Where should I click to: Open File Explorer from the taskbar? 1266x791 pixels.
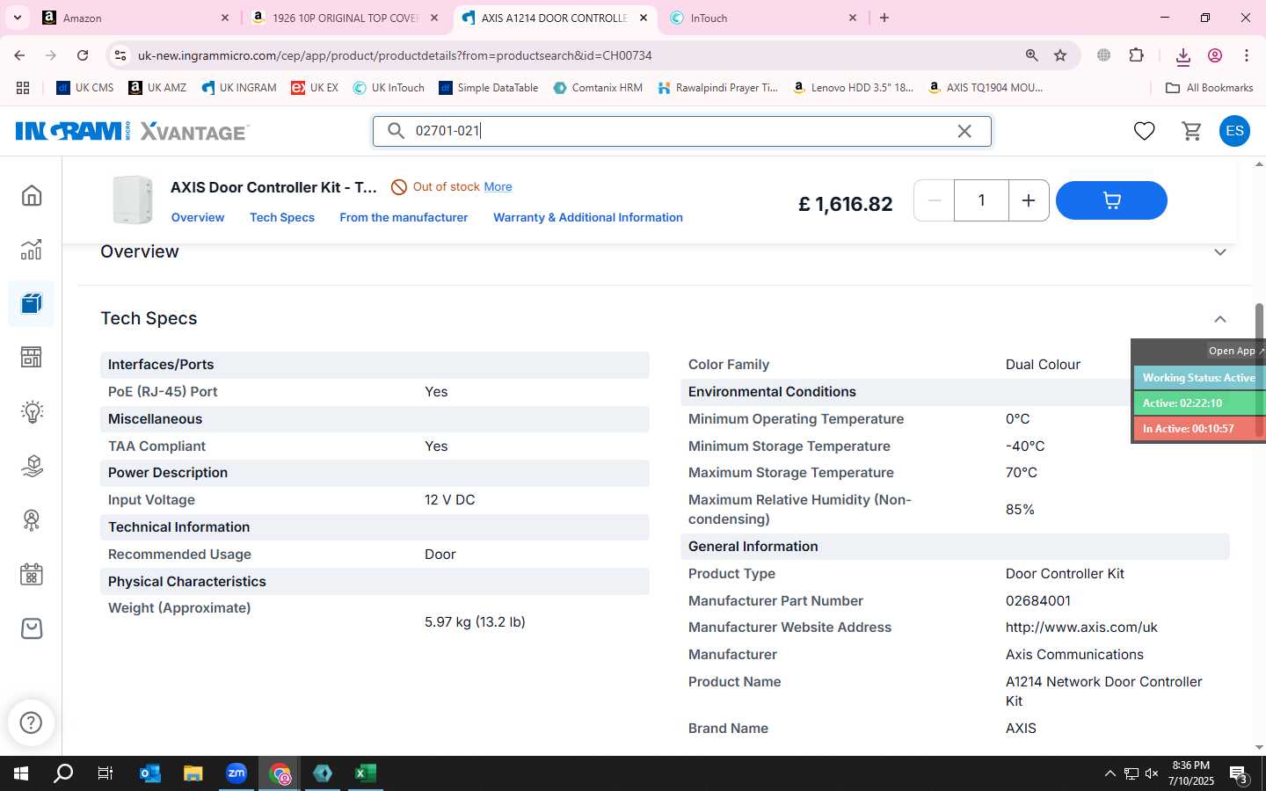(x=193, y=773)
